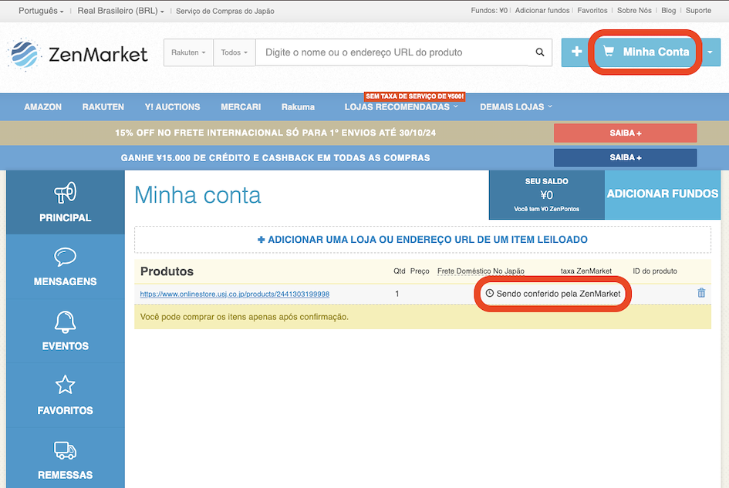Click the SEU SALDO ¥0 balance box
729x488 pixels.
547,195
